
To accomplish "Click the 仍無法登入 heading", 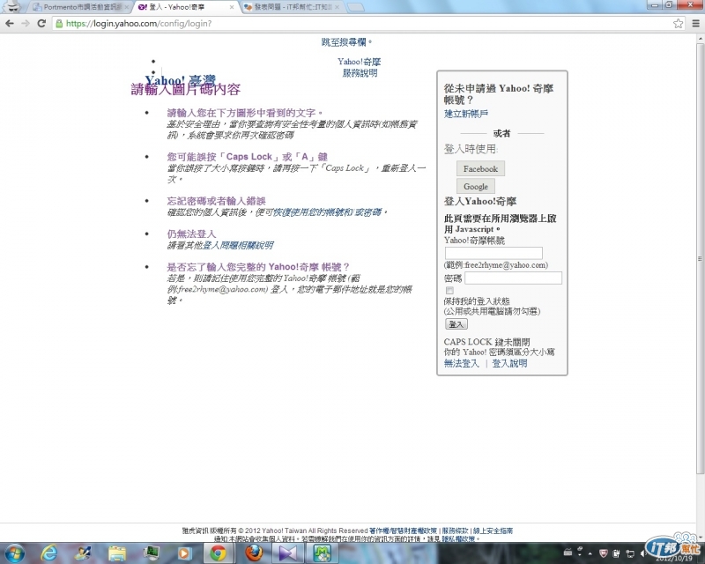I will tap(191, 234).
